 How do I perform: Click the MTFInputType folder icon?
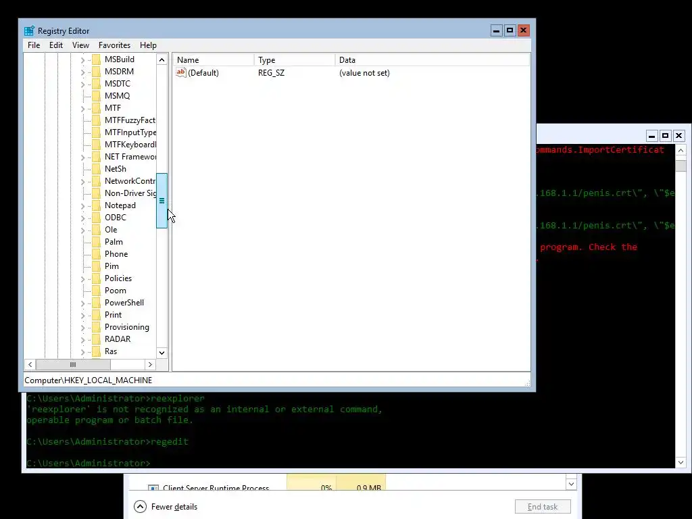click(96, 132)
